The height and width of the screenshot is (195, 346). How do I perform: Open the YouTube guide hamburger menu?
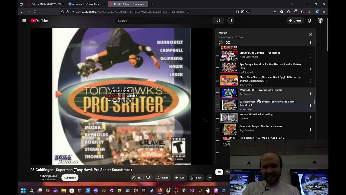point(24,21)
